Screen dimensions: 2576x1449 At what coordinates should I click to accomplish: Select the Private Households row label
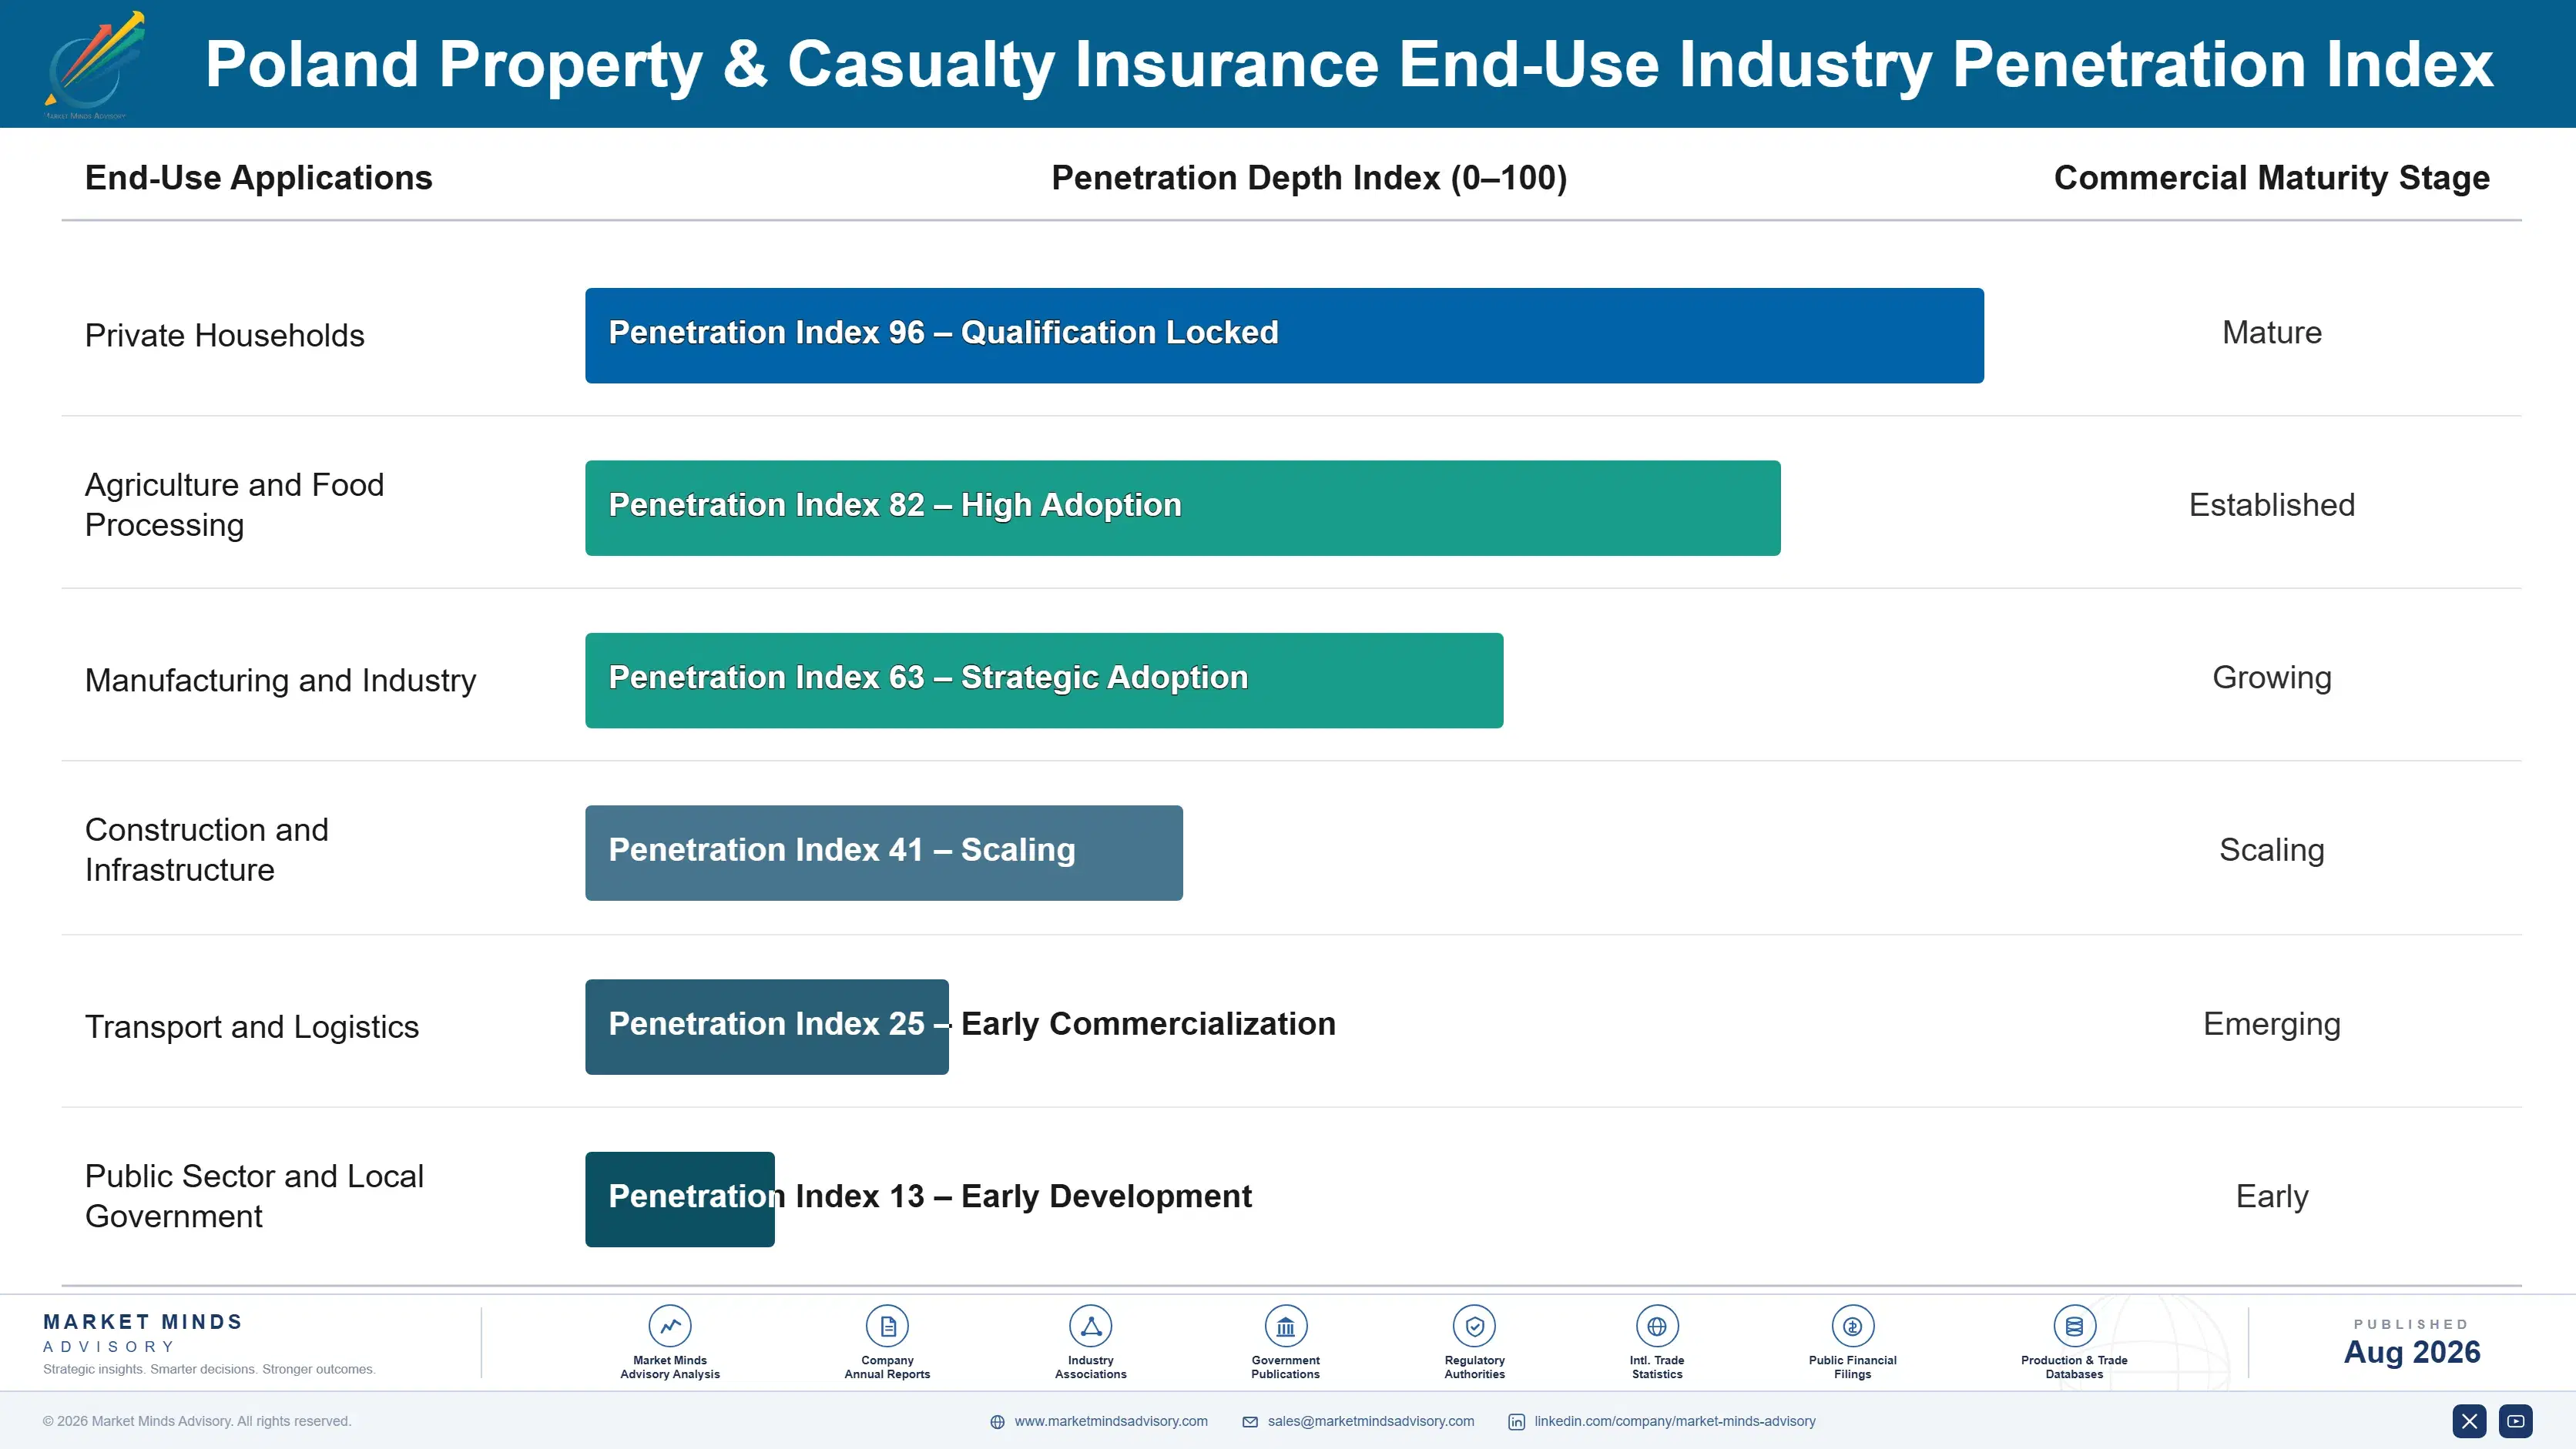pyautogui.click(x=225, y=336)
